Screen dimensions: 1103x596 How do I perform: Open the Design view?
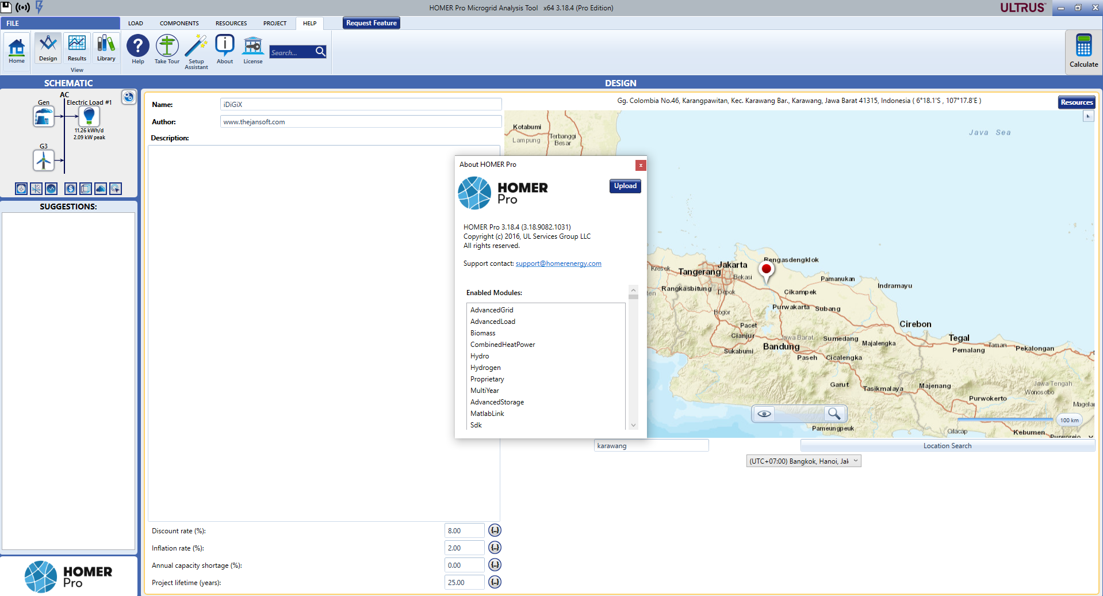pos(48,48)
